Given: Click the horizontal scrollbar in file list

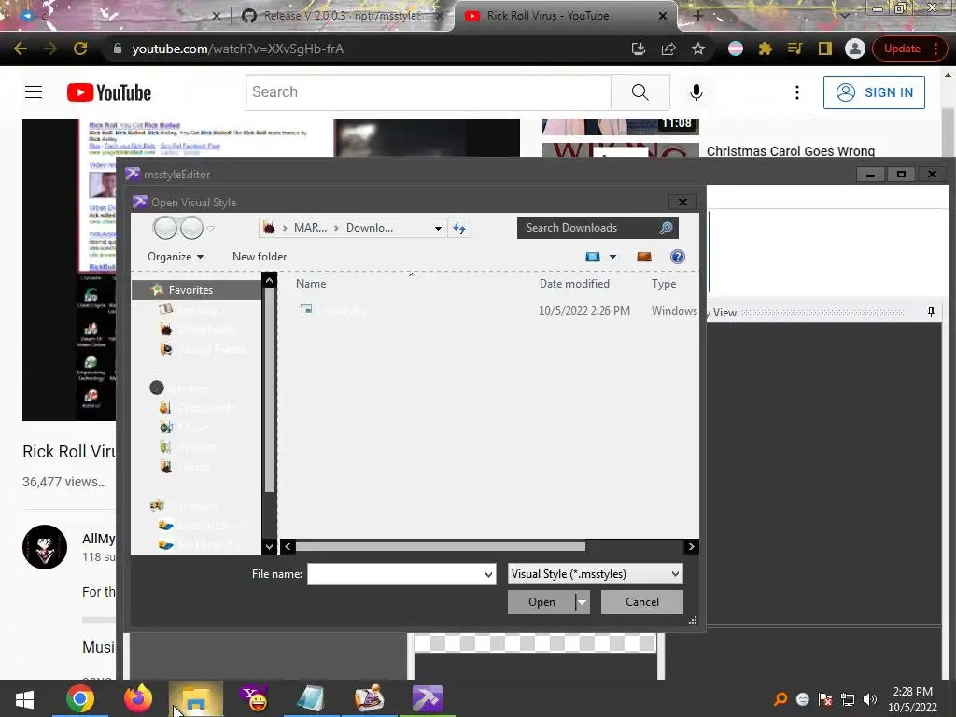Looking at the screenshot, I should (441, 547).
